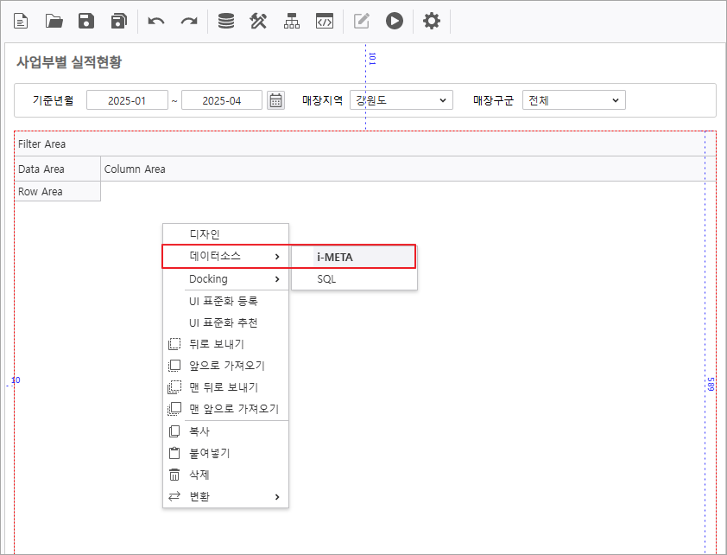Redo the last action
Screen dimensions: 727x555
click(x=188, y=22)
